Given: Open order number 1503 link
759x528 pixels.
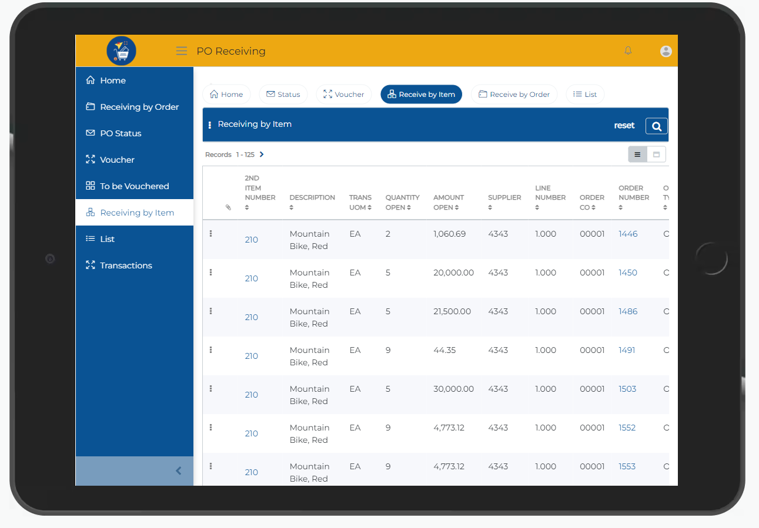Looking at the screenshot, I should (x=627, y=389).
